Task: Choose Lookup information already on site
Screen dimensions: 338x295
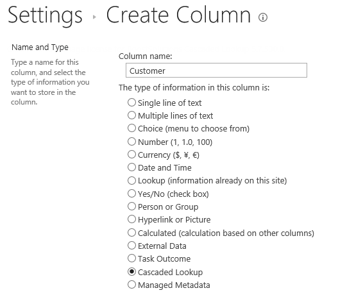Action: click(131, 180)
